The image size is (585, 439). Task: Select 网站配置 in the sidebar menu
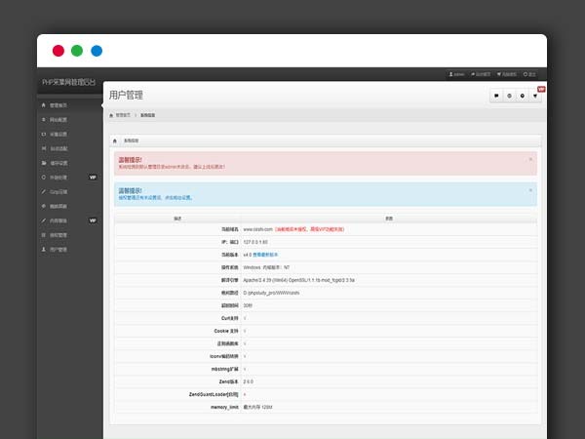[58, 119]
